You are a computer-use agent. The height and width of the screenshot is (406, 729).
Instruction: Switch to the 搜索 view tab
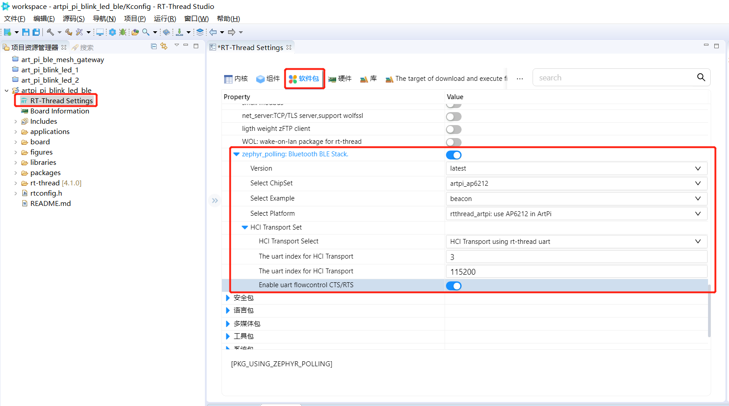(x=83, y=47)
